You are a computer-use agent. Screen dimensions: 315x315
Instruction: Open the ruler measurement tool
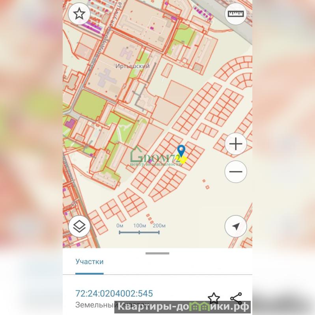coord(236,14)
